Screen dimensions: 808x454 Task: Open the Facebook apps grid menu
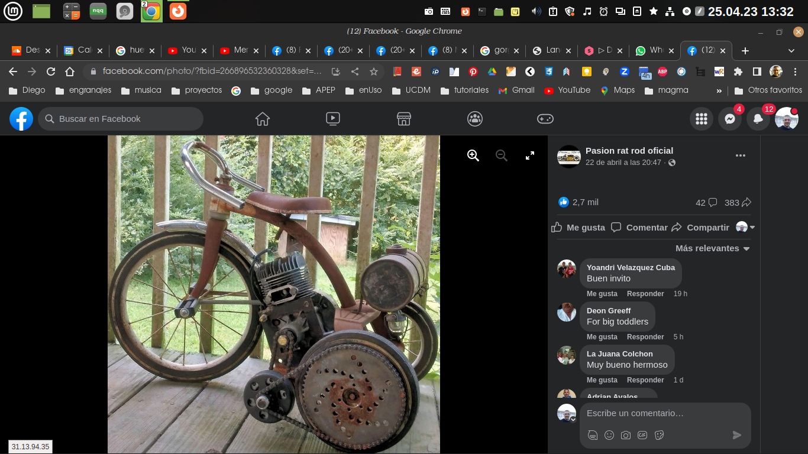click(x=702, y=119)
